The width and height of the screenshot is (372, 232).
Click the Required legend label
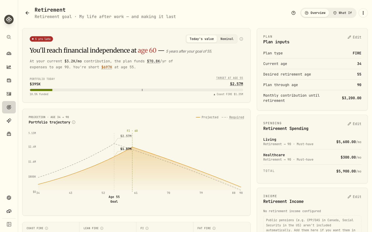pyautogui.click(x=237, y=117)
